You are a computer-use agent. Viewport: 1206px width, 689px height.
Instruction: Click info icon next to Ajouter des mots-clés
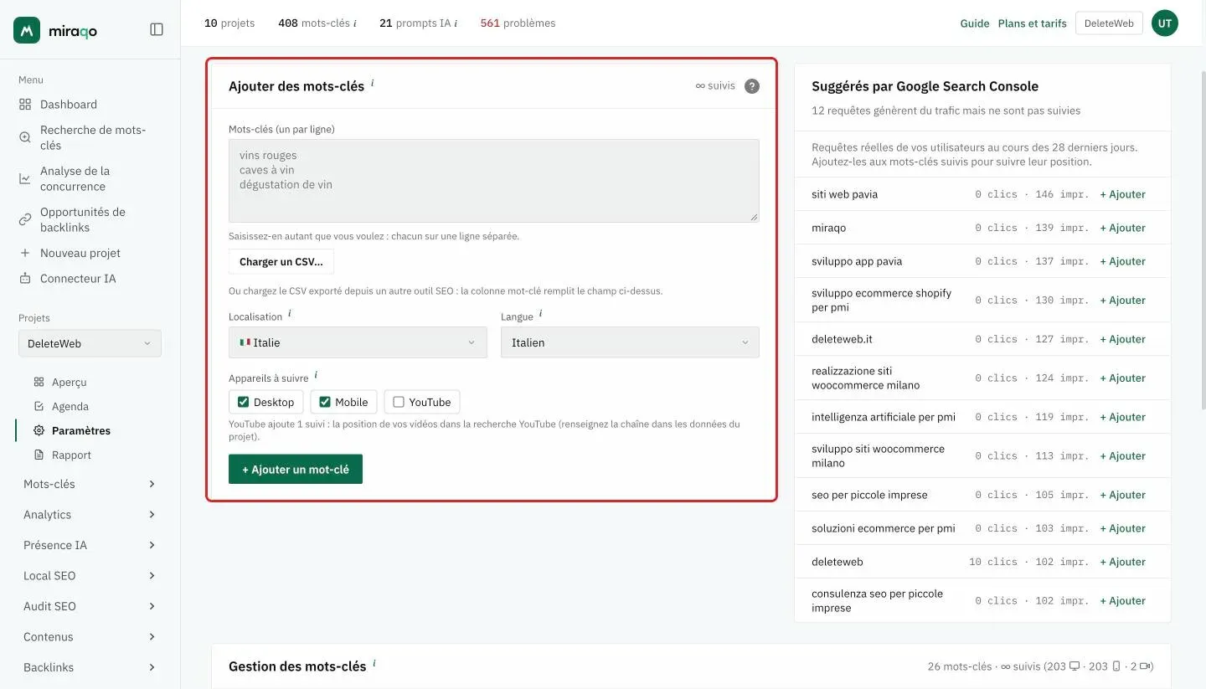(x=372, y=83)
